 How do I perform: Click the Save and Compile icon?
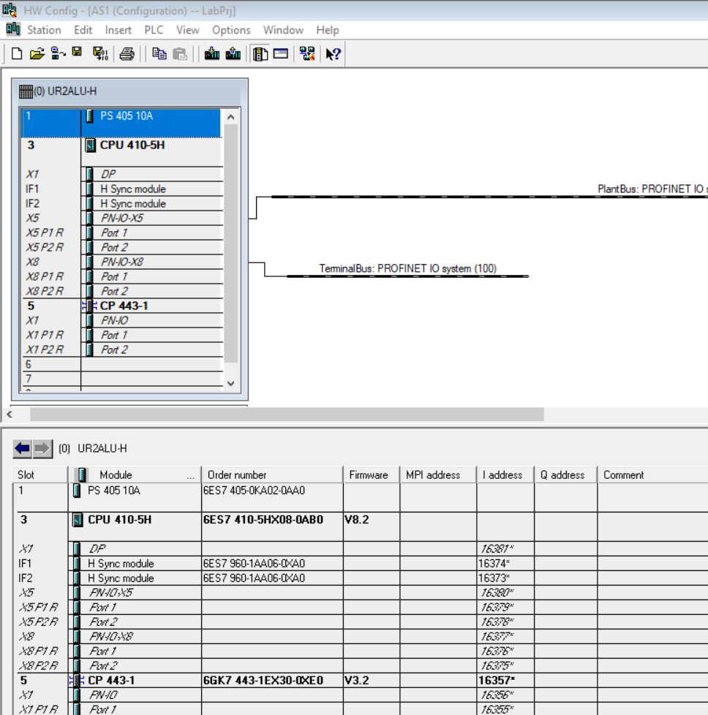[100, 54]
